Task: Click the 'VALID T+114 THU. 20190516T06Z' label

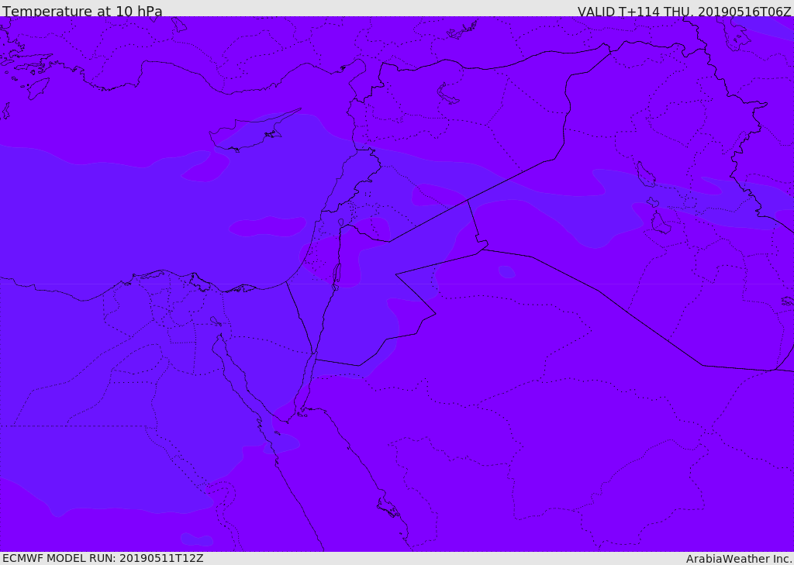Action: (x=684, y=11)
